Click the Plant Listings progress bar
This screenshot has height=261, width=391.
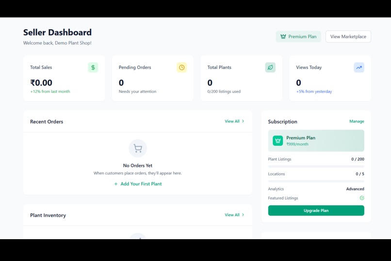(x=316, y=166)
